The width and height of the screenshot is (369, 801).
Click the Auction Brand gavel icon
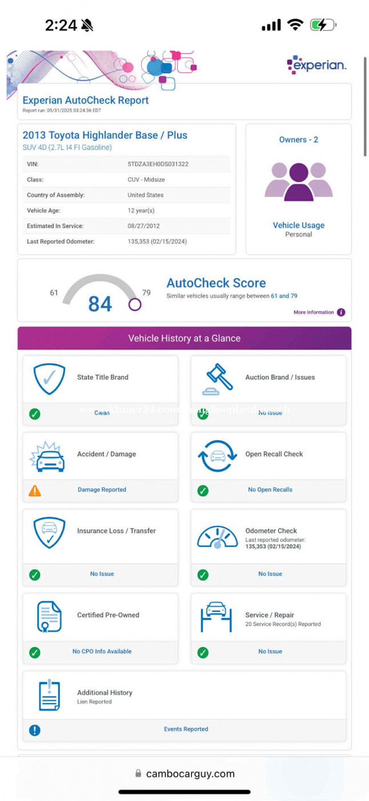(x=218, y=379)
